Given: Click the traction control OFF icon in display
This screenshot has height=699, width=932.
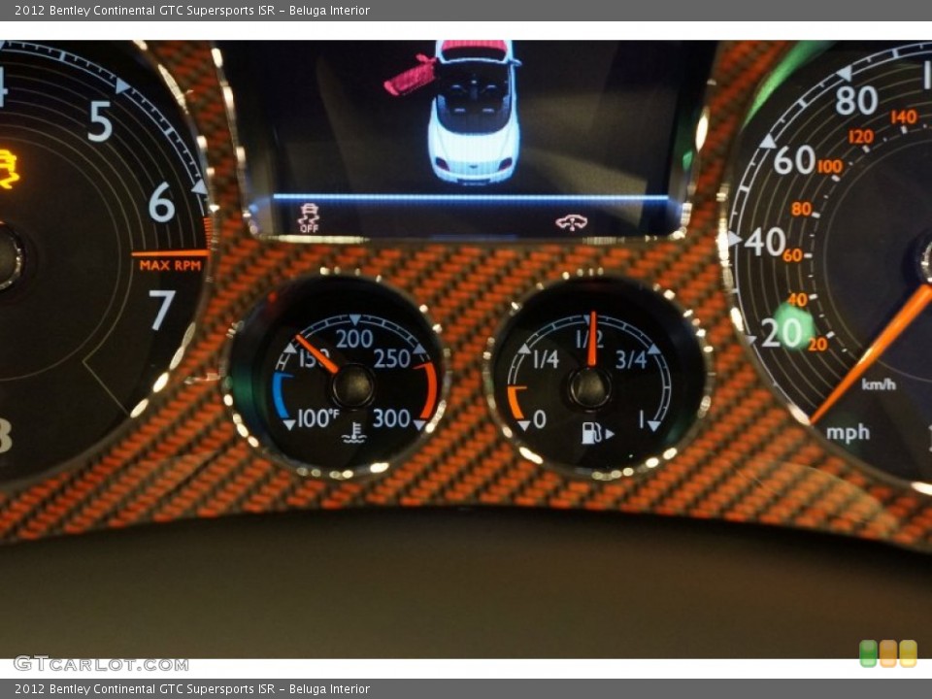Looking at the screenshot, I should pyautogui.click(x=309, y=217).
